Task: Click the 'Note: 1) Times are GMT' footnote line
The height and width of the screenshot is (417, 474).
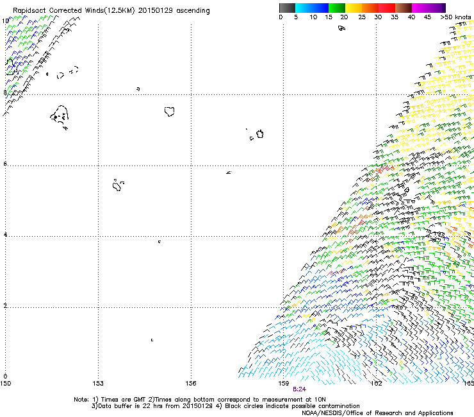Action: click(200, 400)
